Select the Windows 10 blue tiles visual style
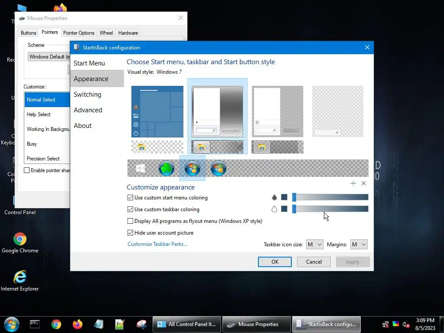 pos(157,111)
